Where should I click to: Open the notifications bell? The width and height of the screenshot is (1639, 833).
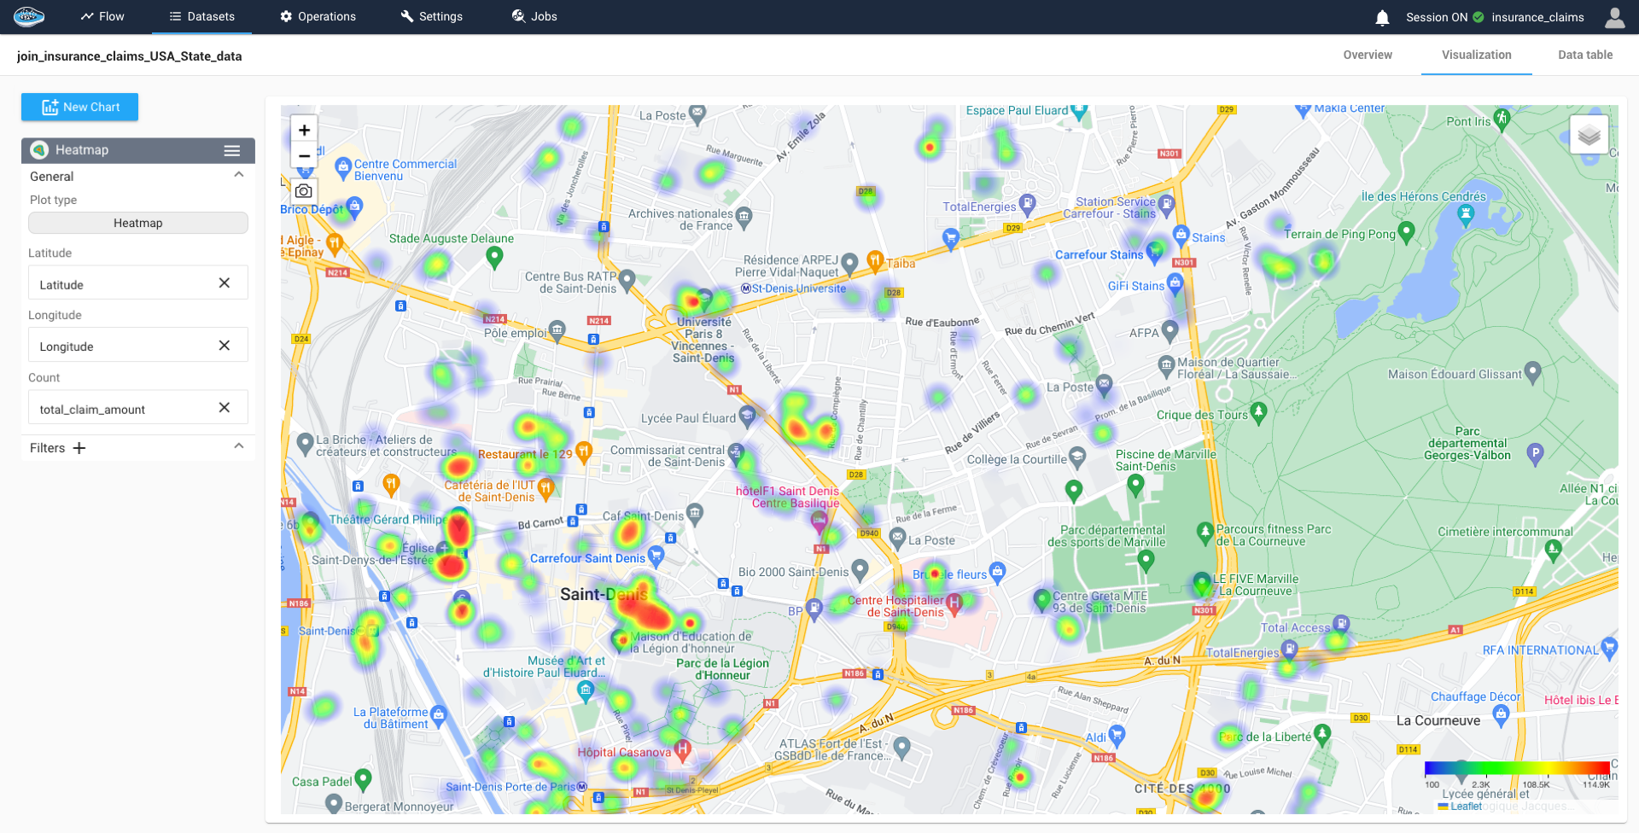pyautogui.click(x=1383, y=17)
